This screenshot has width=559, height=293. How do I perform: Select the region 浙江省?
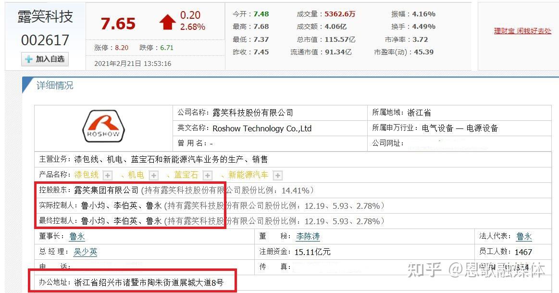click(x=419, y=113)
